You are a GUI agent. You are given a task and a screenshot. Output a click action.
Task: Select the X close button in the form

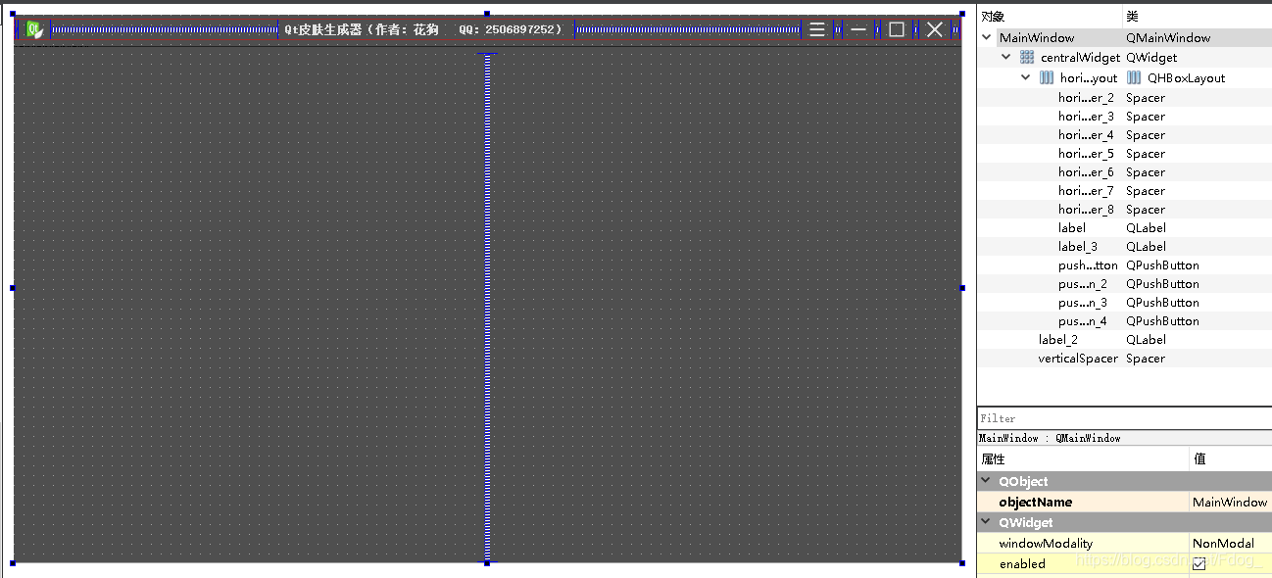pos(935,29)
